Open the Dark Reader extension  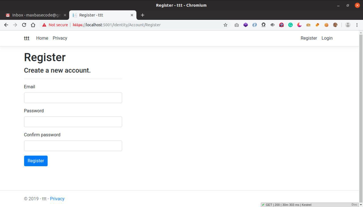tap(299, 25)
